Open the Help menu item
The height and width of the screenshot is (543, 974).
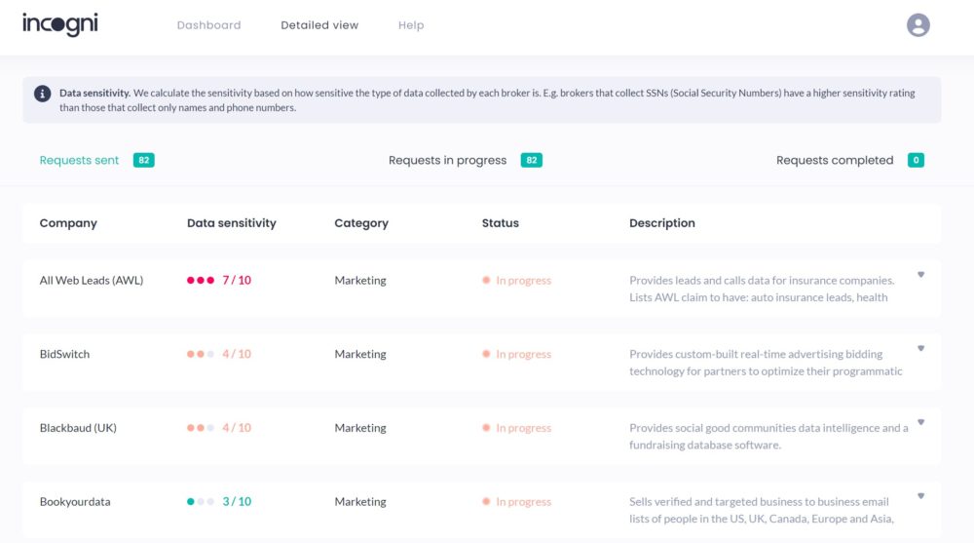tap(411, 25)
